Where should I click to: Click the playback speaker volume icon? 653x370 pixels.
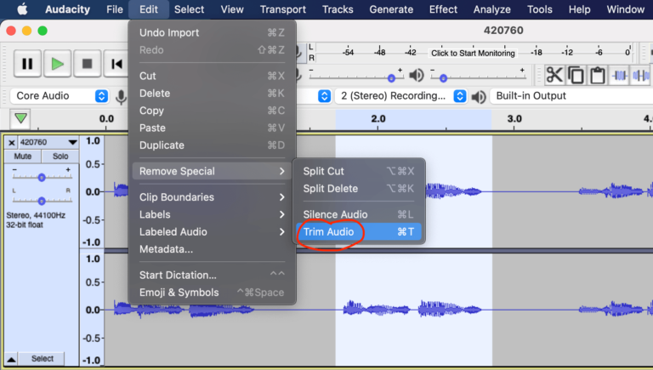point(417,76)
